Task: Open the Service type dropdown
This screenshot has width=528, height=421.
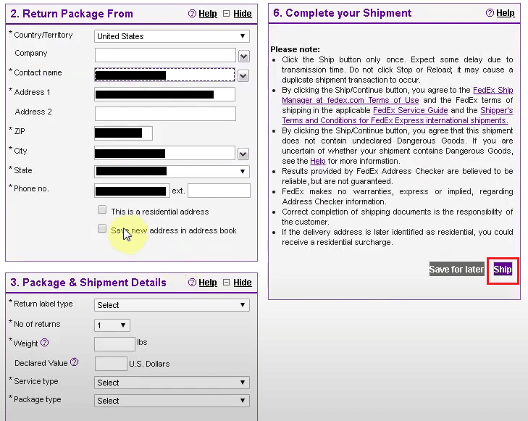Action: 172,383
